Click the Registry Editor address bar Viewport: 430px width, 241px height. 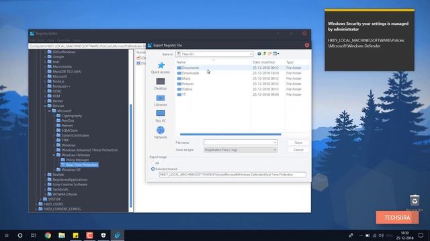tap(87, 46)
